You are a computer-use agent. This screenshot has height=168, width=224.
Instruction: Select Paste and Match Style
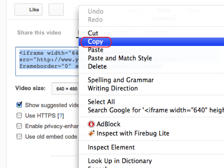(x=151, y=58)
